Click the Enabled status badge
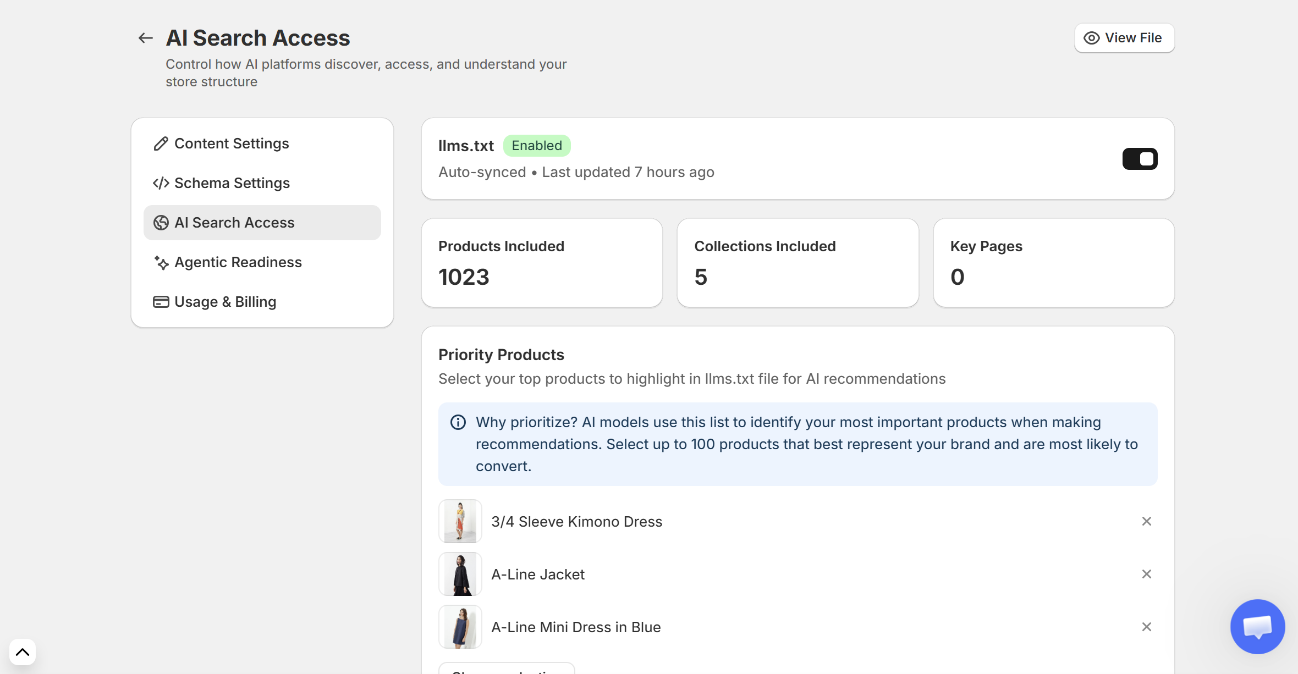The height and width of the screenshot is (674, 1298). 537,146
